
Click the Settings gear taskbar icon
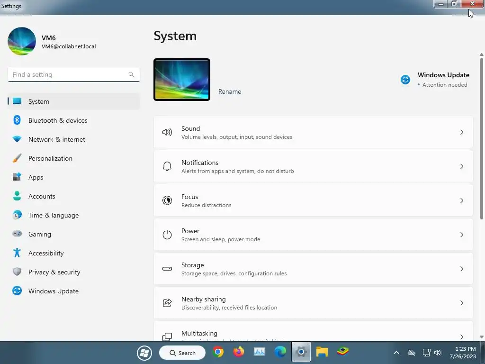(301, 352)
